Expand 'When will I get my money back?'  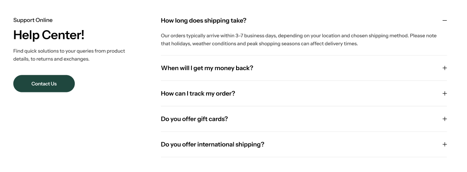[x=207, y=68]
